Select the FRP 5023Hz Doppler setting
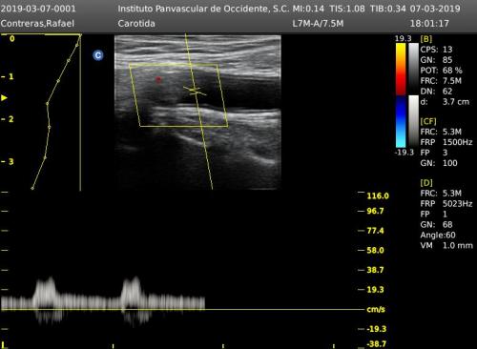 point(446,204)
